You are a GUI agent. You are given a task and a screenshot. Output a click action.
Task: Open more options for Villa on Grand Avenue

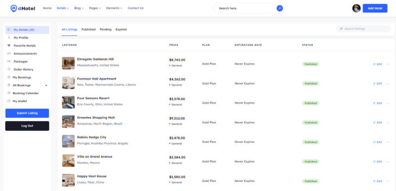(x=388, y=161)
